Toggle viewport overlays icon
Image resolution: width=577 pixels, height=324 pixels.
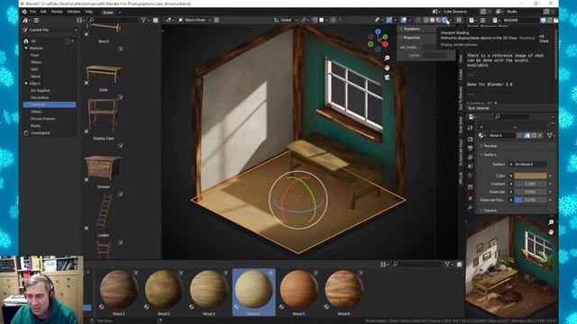tap(404, 20)
